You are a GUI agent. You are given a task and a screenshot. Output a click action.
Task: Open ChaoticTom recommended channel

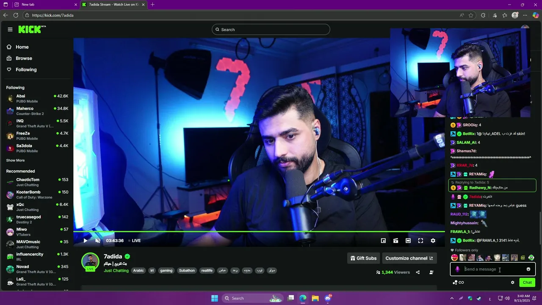(37, 182)
